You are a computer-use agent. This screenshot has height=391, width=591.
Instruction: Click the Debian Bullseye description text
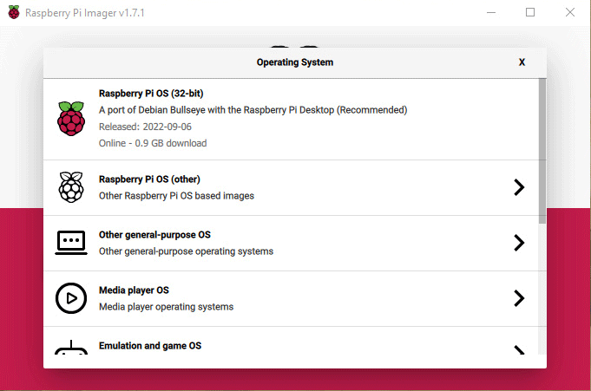click(253, 110)
